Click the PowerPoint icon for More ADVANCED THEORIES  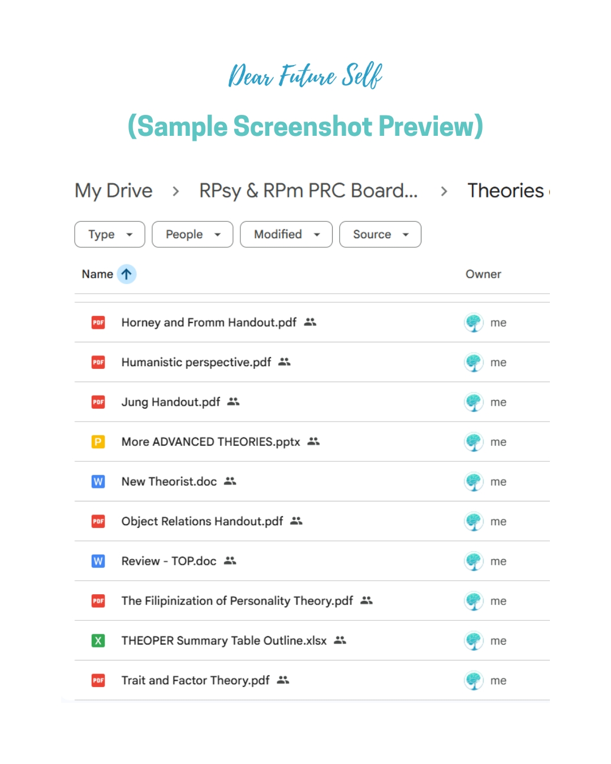pyautogui.click(x=98, y=441)
